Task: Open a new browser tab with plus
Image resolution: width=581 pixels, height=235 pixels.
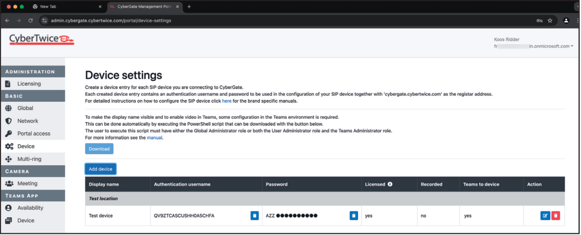Action: 189,7
